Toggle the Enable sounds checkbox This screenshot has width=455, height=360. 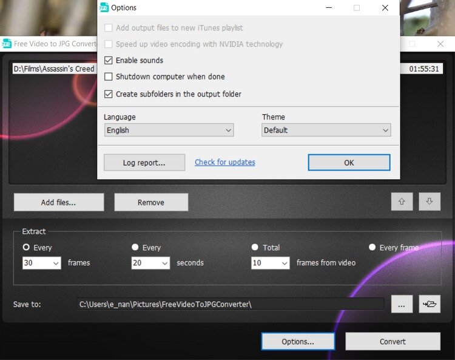(x=108, y=60)
